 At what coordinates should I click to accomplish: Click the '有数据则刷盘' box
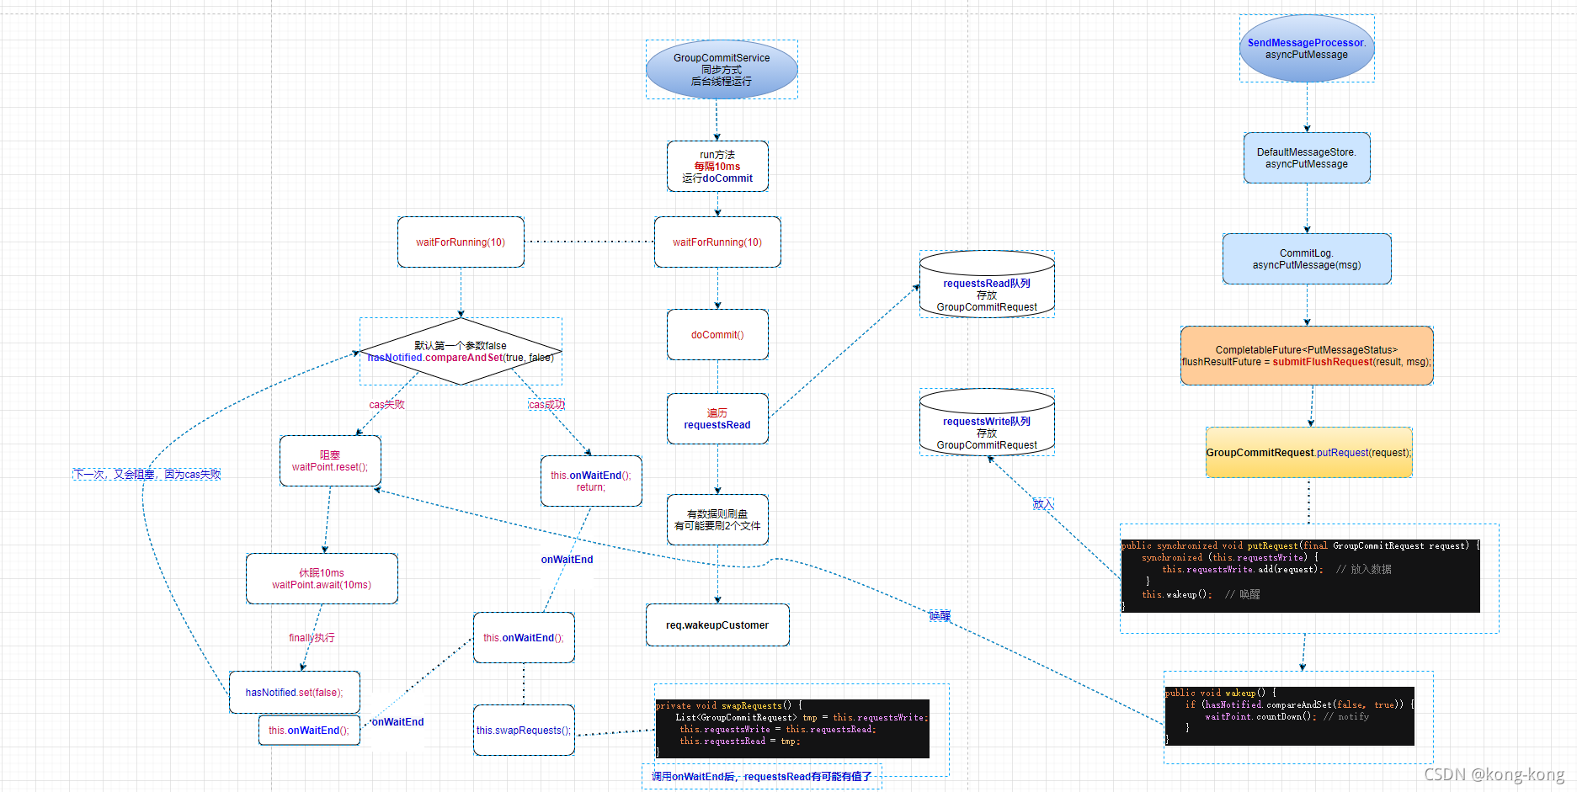point(717,520)
